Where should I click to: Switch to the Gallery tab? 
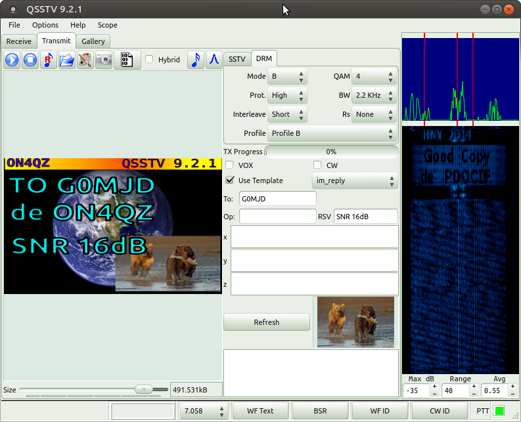pyautogui.click(x=93, y=41)
